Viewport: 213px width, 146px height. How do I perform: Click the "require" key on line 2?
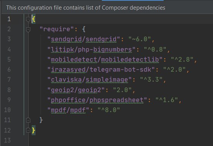[57, 29]
